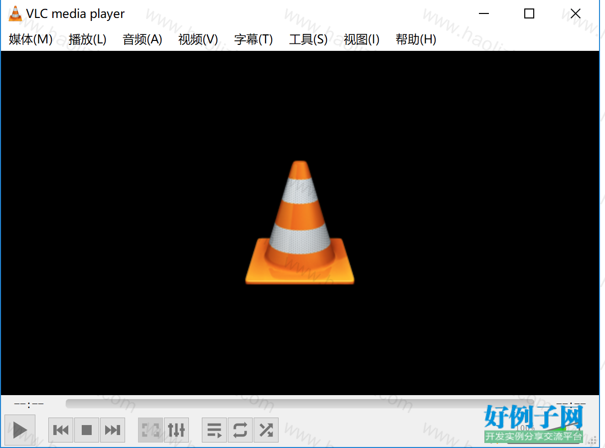Screen dimensions: 605x448
Task: Toggle random shuffle playback
Action: tap(266, 430)
